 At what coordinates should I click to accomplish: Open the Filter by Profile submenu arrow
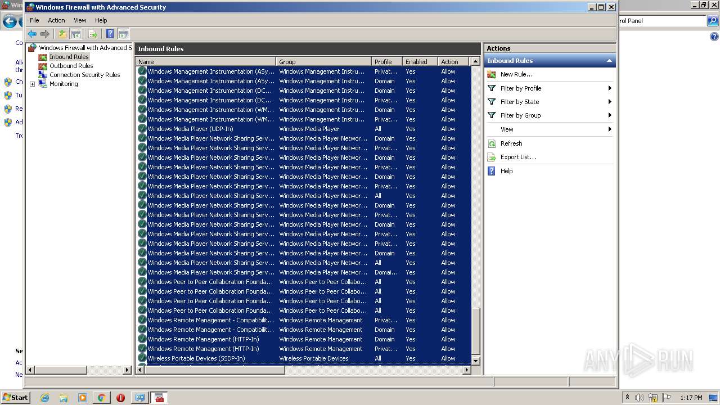point(610,88)
